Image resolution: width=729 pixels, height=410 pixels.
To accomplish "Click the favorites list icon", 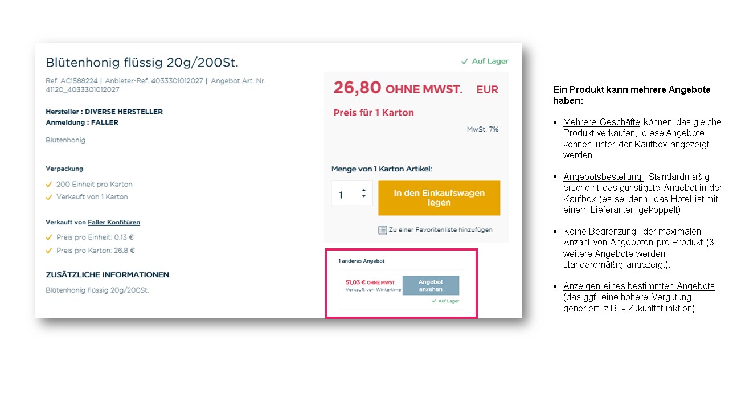I will 383,230.
